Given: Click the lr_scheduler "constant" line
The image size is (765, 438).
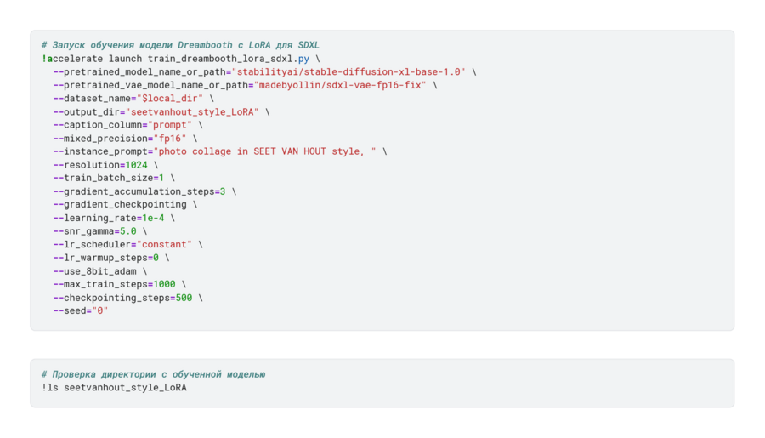Looking at the screenshot, I should (127, 244).
